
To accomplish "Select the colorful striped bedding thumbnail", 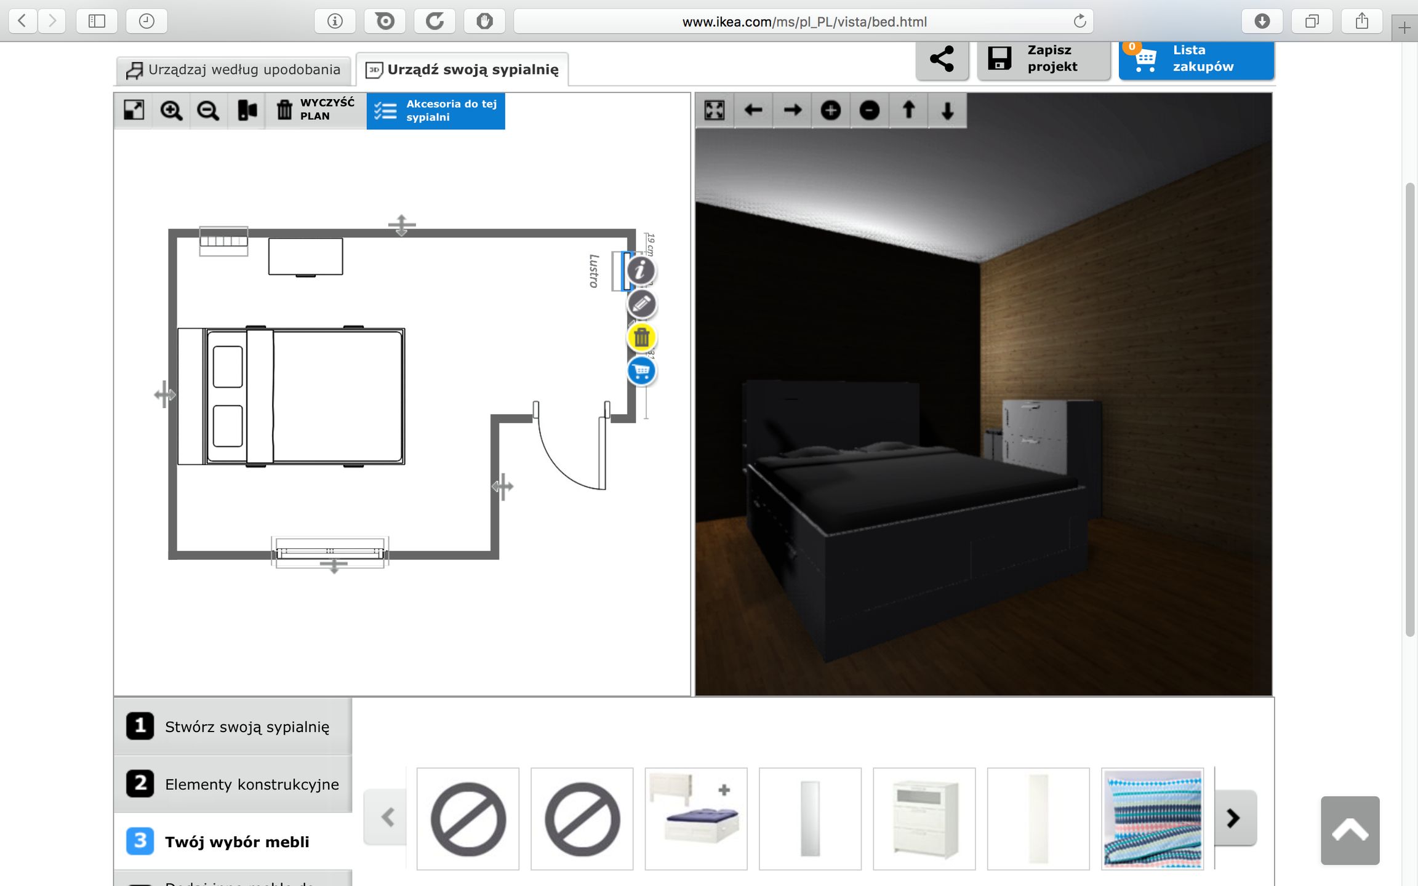I will 1152,818.
